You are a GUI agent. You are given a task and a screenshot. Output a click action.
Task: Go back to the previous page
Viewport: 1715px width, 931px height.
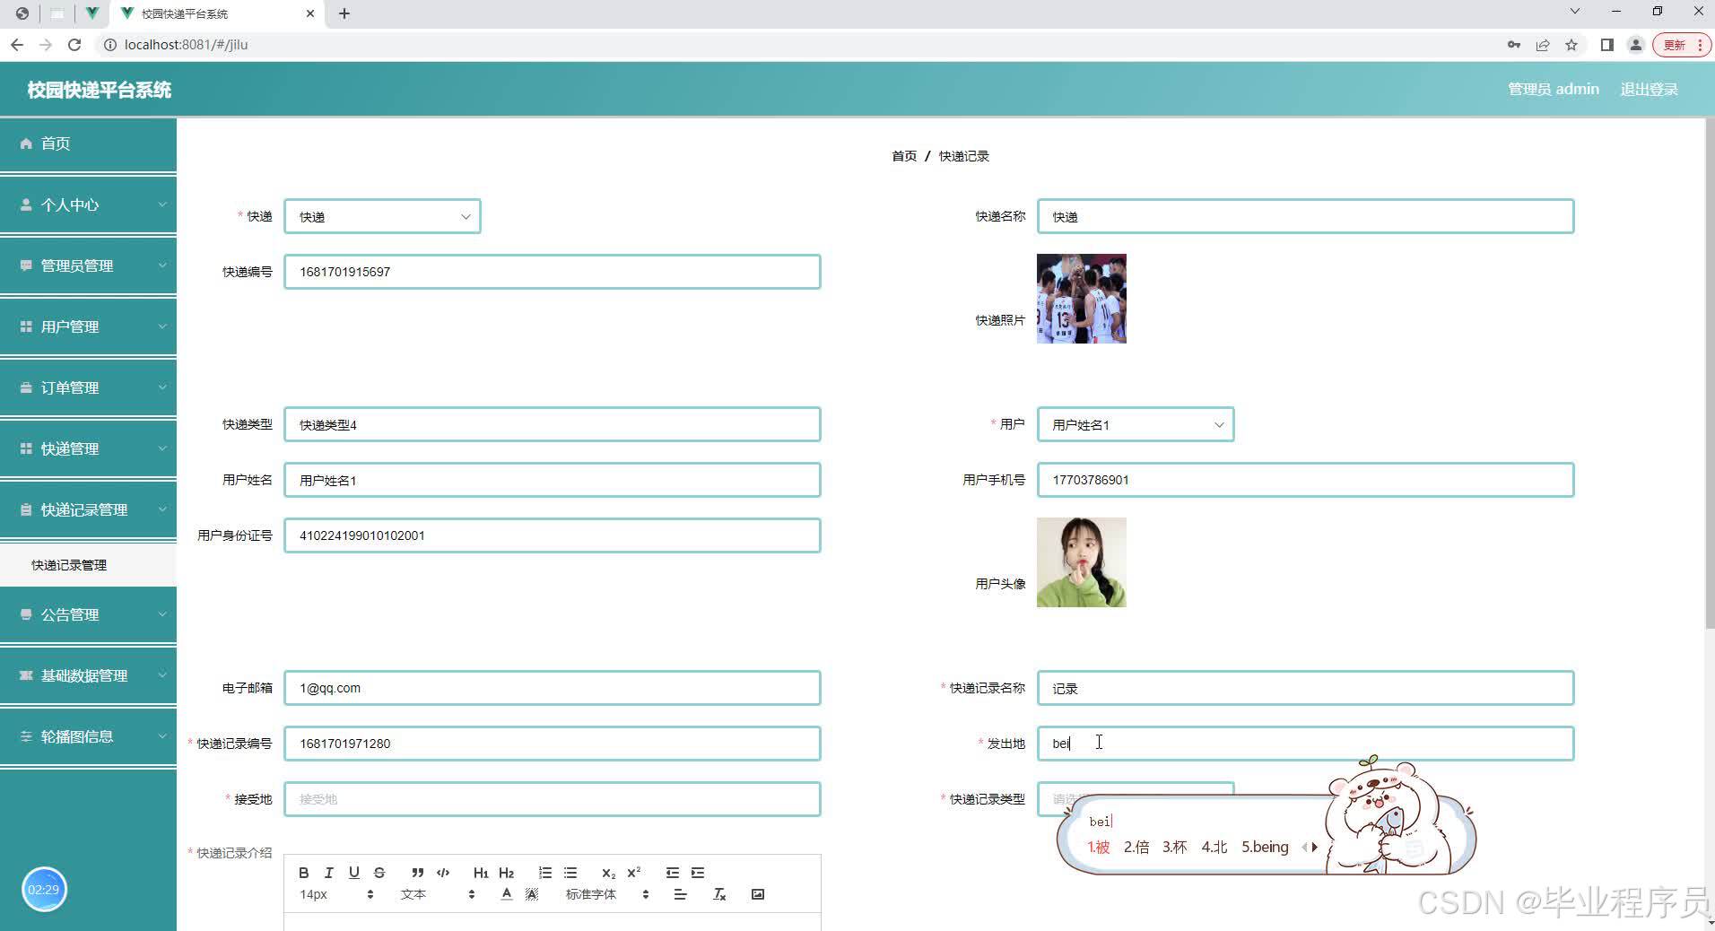click(17, 45)
